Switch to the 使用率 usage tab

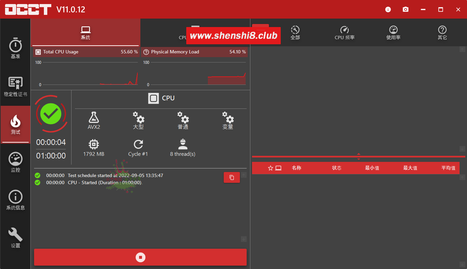coord(393,32)
